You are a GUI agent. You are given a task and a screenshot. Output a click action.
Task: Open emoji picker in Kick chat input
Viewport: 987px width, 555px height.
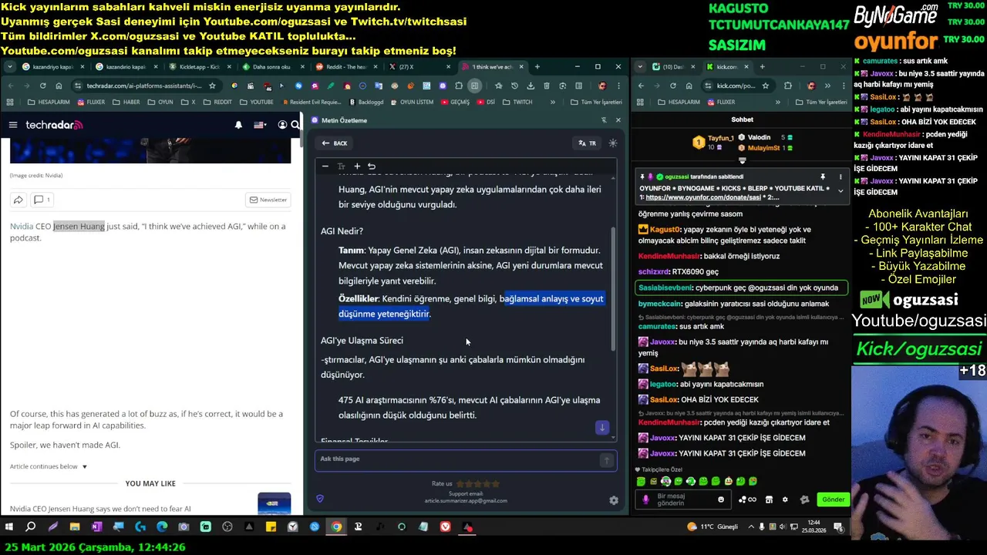(x=721, y=499)
